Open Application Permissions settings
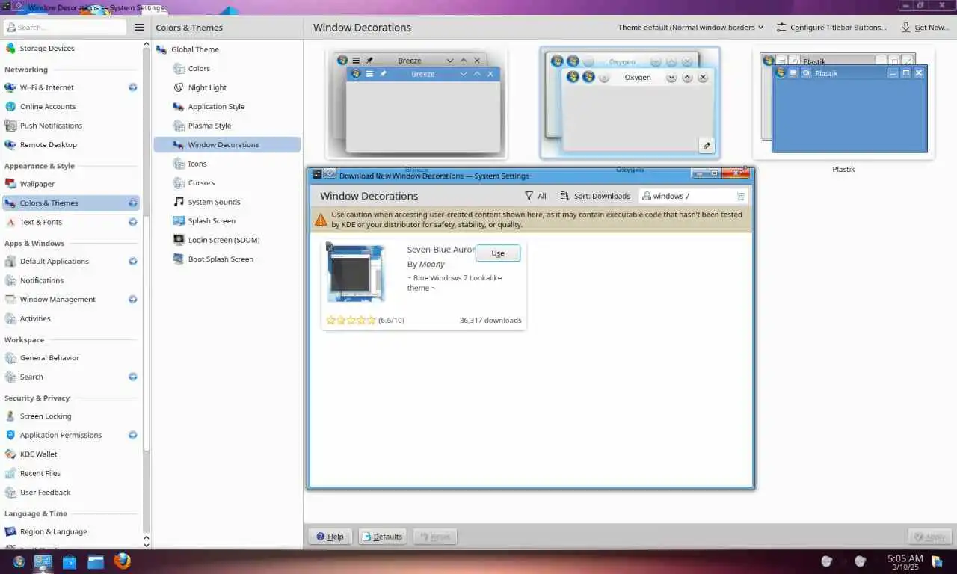Screen dimensions: 957x574 pos(71,435)
